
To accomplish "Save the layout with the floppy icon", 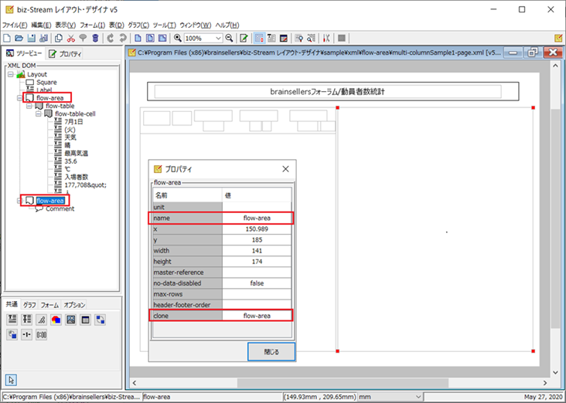I will pos(32,38).
